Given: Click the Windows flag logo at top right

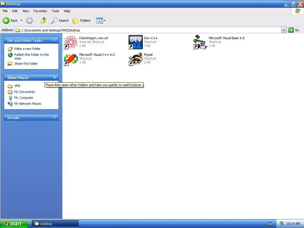Looking at the screenshot, I should point(297,11).
